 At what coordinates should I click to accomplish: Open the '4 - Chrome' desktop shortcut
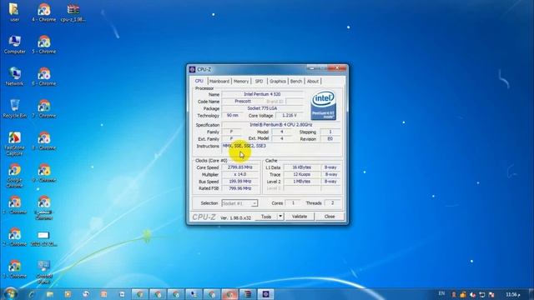pyautogui.click(x=44, y=12)
